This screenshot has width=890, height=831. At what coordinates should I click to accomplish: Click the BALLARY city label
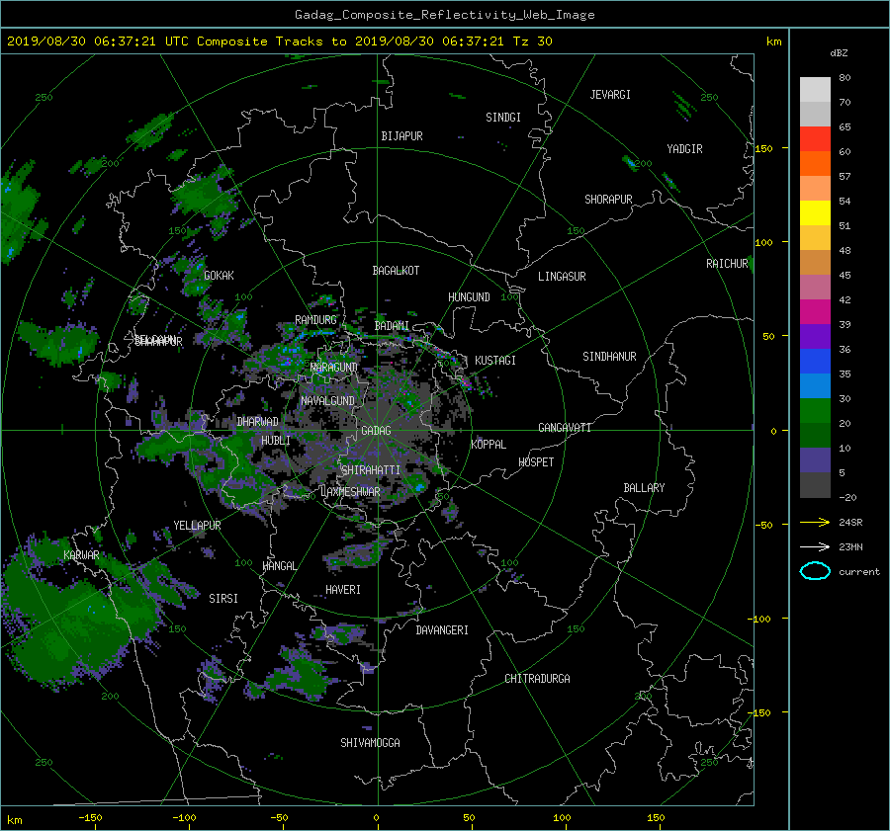[644, 488]
